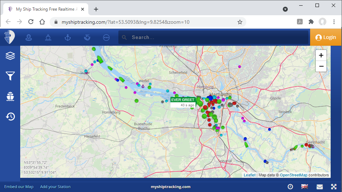
Task: Click the map pin icon in top bar
Action: coord(29,37)
